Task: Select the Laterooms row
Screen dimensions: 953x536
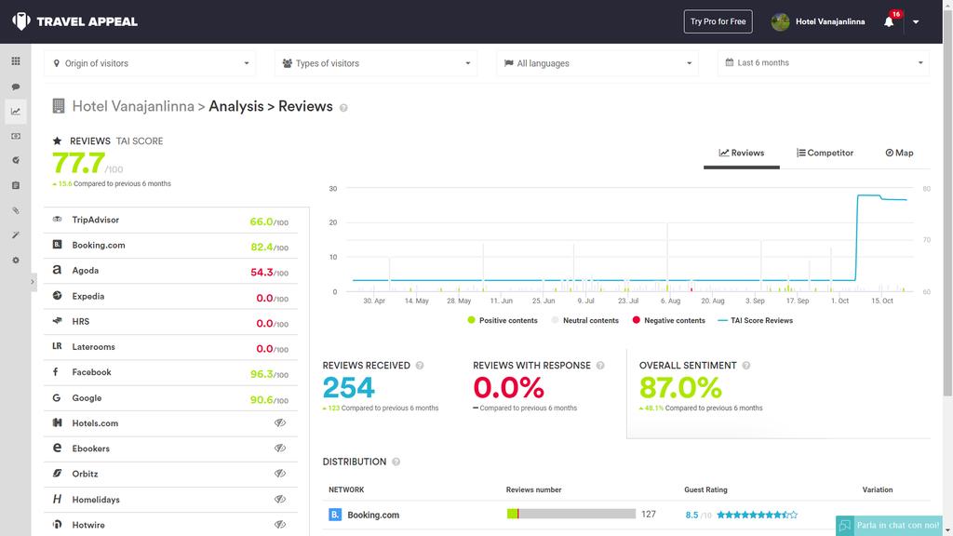Action: tap(171, 347)
